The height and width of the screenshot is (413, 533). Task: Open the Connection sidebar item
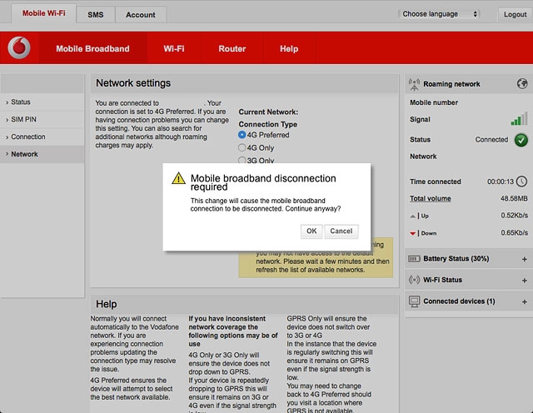coord(42,137)
